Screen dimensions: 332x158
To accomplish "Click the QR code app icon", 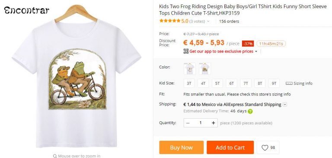I will click(186, 51).
